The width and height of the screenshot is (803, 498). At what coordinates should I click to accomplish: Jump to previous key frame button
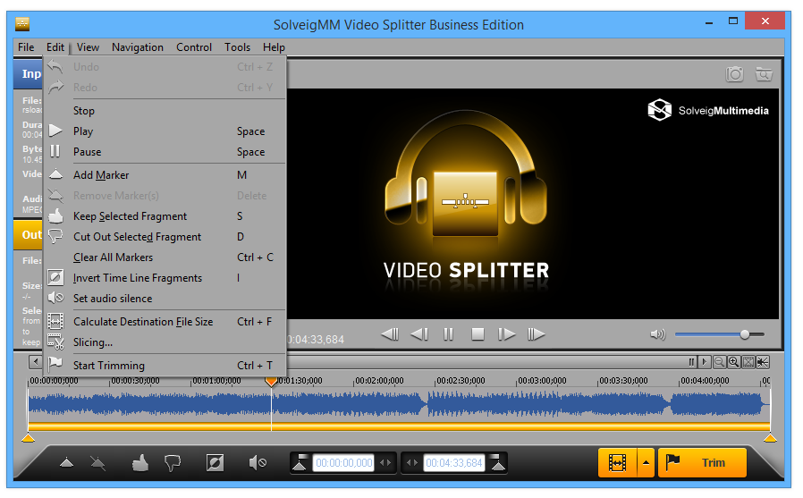coord(390,334)
